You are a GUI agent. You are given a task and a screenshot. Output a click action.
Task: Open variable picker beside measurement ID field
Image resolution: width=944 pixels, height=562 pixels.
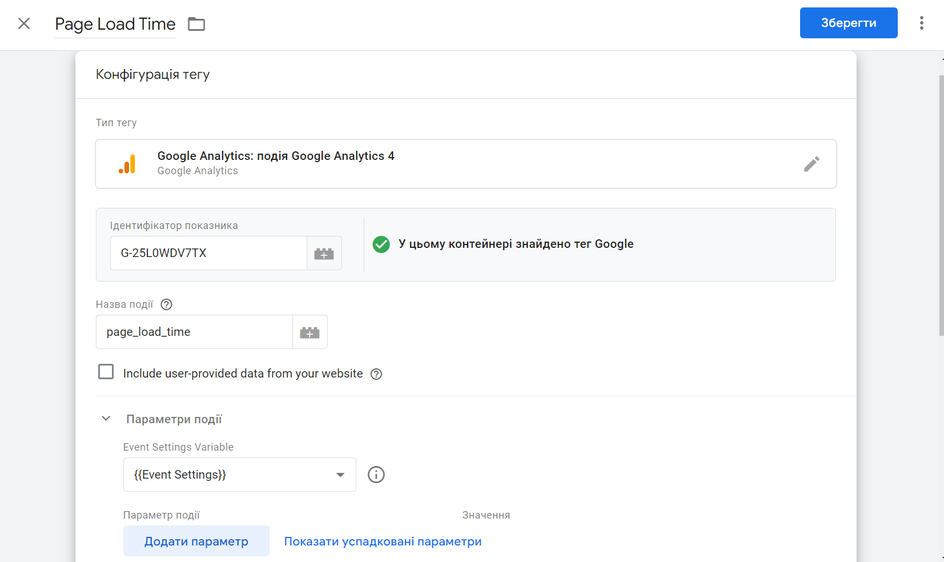click(324, 253)
